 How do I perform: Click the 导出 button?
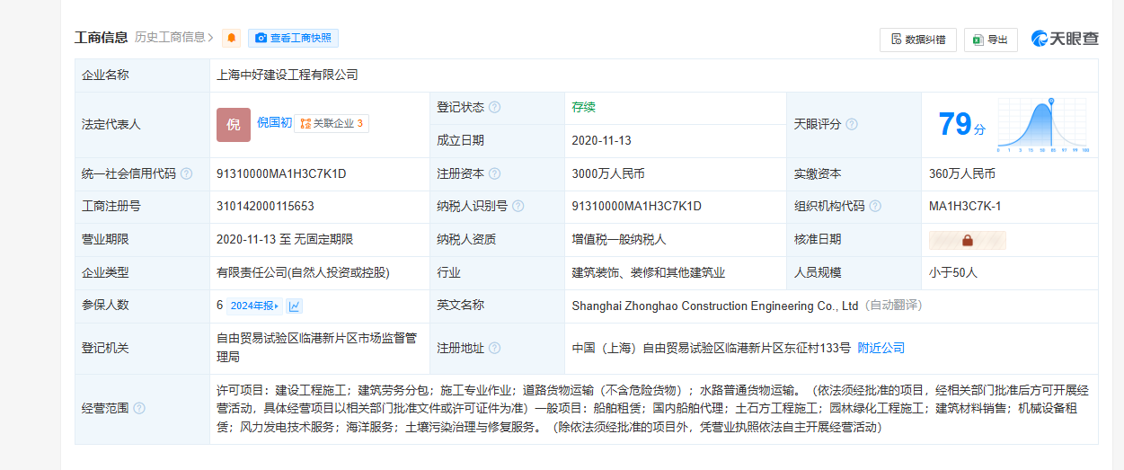[990, 40]
